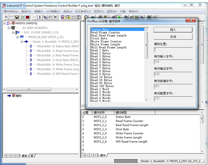The width and height of the screenshot is (208, 165).
Task: Click the check/plausibility toolbar icon
Action: 22,17
